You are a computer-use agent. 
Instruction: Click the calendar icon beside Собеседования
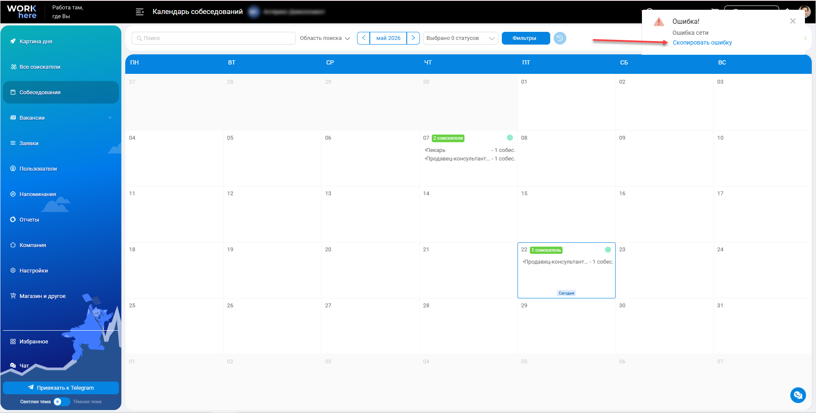[13, 92]
